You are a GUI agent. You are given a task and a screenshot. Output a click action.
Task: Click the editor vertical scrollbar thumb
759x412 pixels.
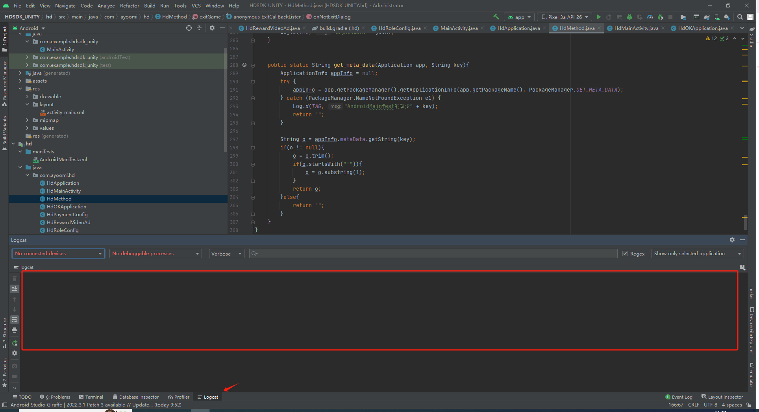coord(745,223)
